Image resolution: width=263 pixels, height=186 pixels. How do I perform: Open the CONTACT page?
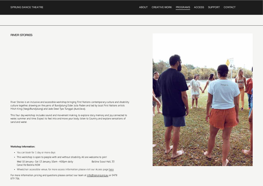click(229, 7)
